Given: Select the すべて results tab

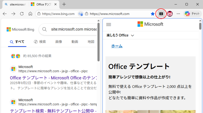Looking at the screenshot, I should coord(17,42).
